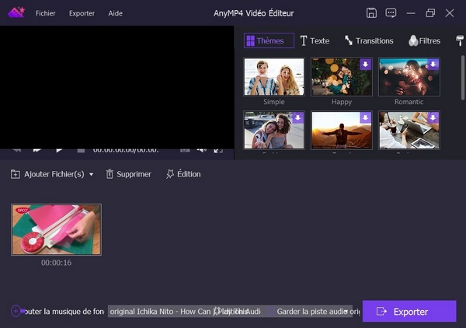This screenshot has width=466, height=328.
Task: Select the two hugging girls theme thumbnail
Action: coord(274,131)
